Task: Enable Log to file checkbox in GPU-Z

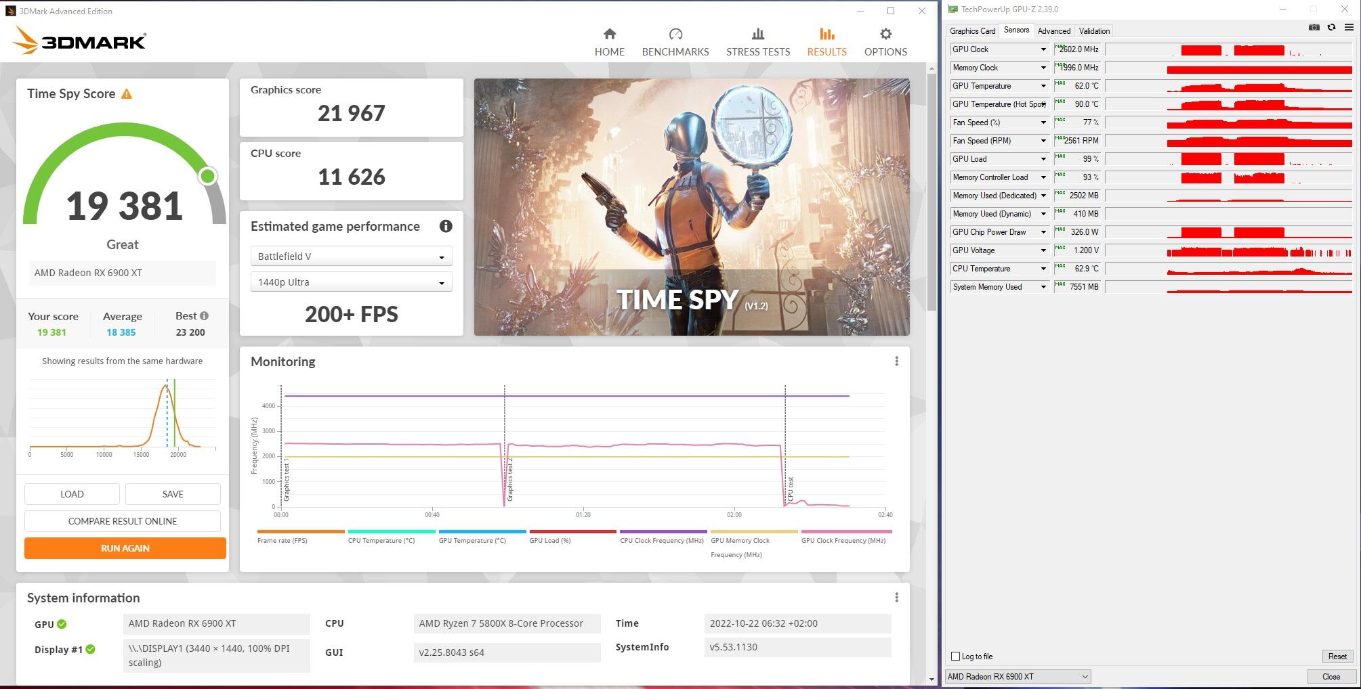Action: [955, 656]
